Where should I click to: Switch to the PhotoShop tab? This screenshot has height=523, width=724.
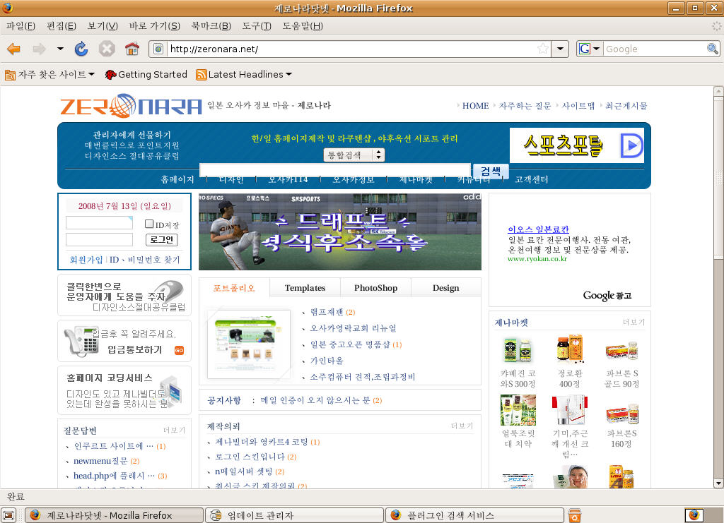point(375,288)
